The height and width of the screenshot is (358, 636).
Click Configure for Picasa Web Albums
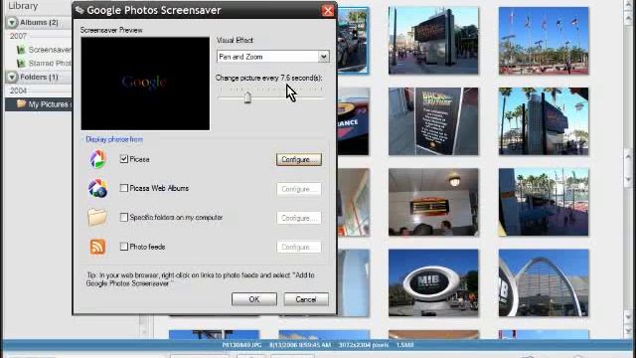point(299,189)
